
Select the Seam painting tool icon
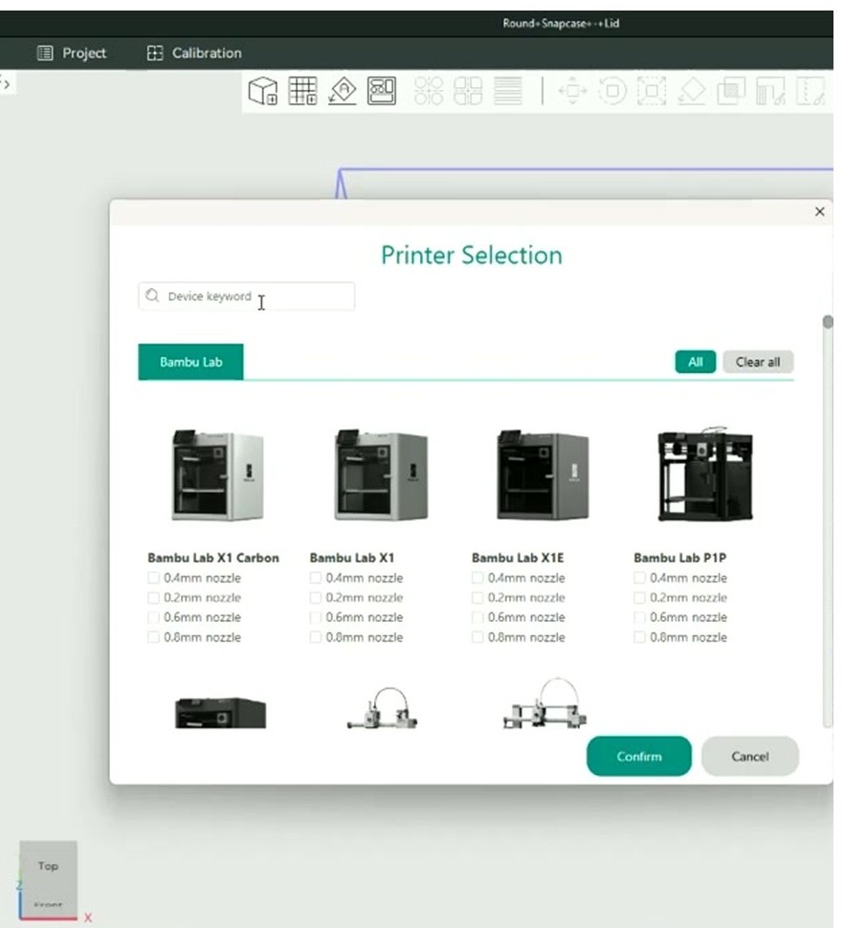point(811,91)
